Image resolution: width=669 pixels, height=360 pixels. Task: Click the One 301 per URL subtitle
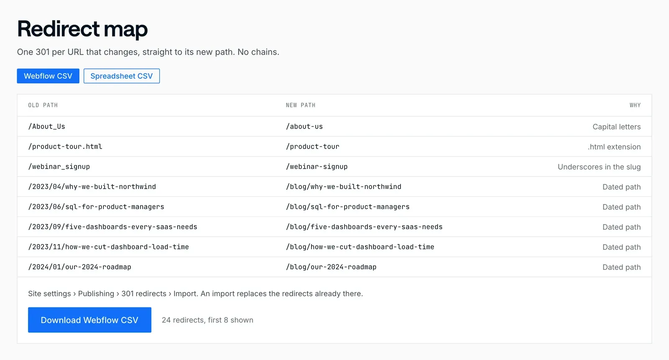[x=148, y=52]
